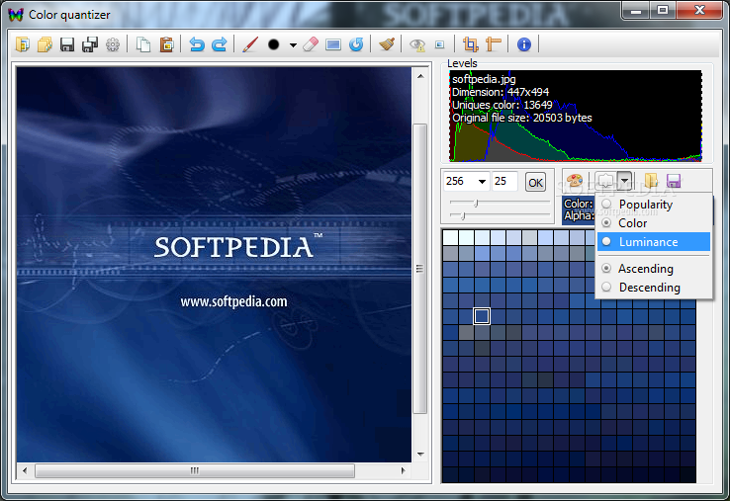Click the right arrow of horizontal scrollbar
Viewport: 730px width, 501px height.
(x=404, y=470)
